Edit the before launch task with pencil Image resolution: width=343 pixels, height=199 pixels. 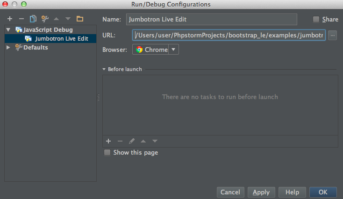pos(131,141)
